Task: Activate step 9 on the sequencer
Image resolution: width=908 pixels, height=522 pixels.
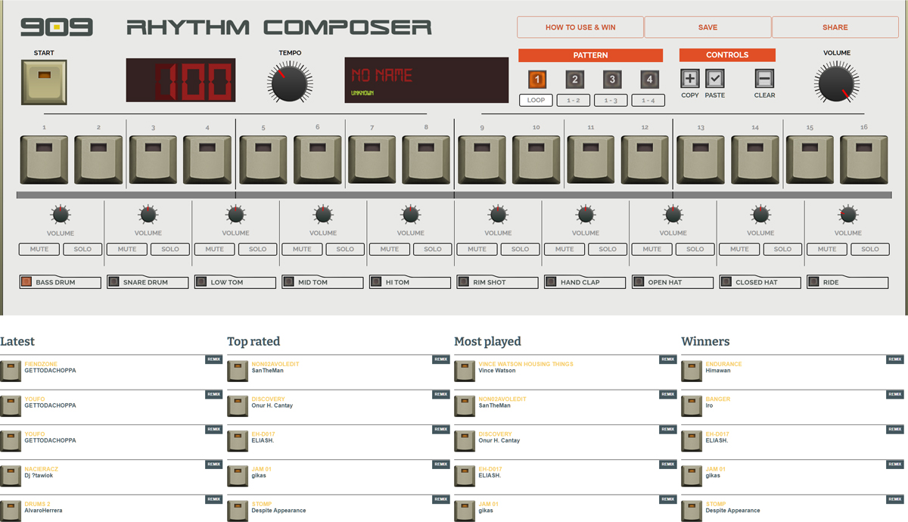Action: coord(481,159)
